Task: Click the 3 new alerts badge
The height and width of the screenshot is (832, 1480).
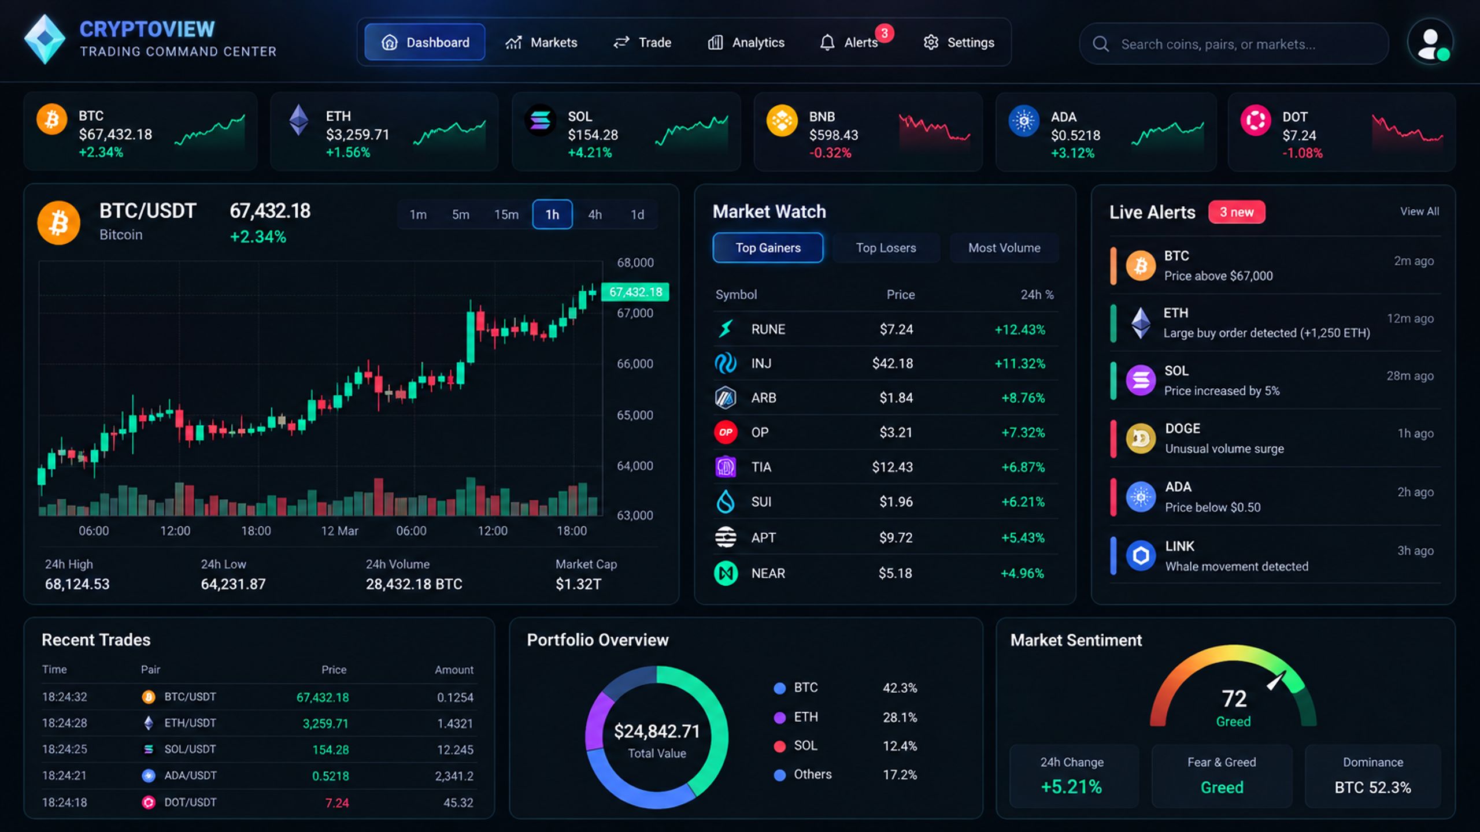Action: 1237,212
